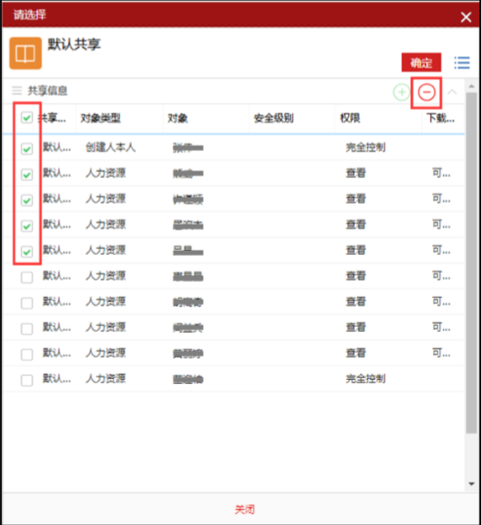This screenshot has height=525, width=481.
Task: Tick the 人力资源 完全控制 row checkbox
Action: [27, 380]
